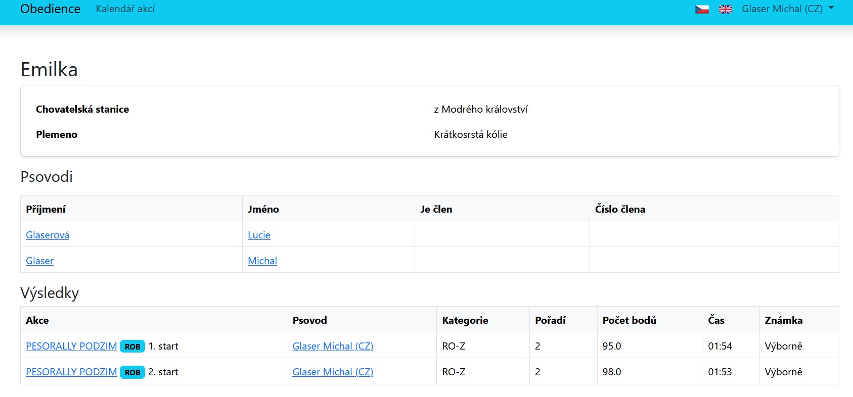853x397 pixels.
Task: Open handler surname link Glaserová
Action: [x=48, y=235]
